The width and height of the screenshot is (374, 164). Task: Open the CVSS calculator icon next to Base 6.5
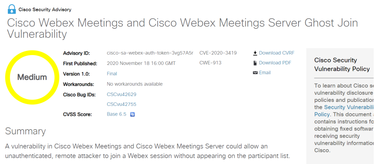tap(132, 114)
